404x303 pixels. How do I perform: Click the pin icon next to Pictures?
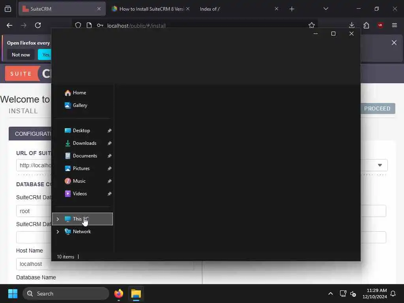point(110,168)
